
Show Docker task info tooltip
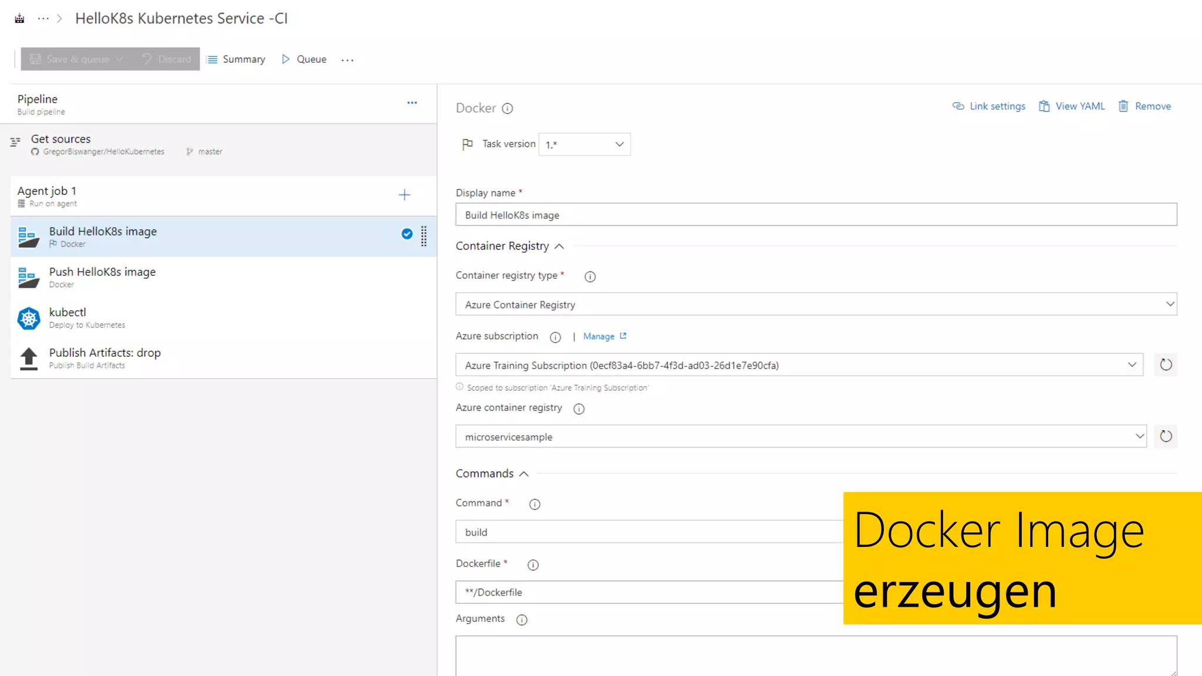[x=508, y=109]
